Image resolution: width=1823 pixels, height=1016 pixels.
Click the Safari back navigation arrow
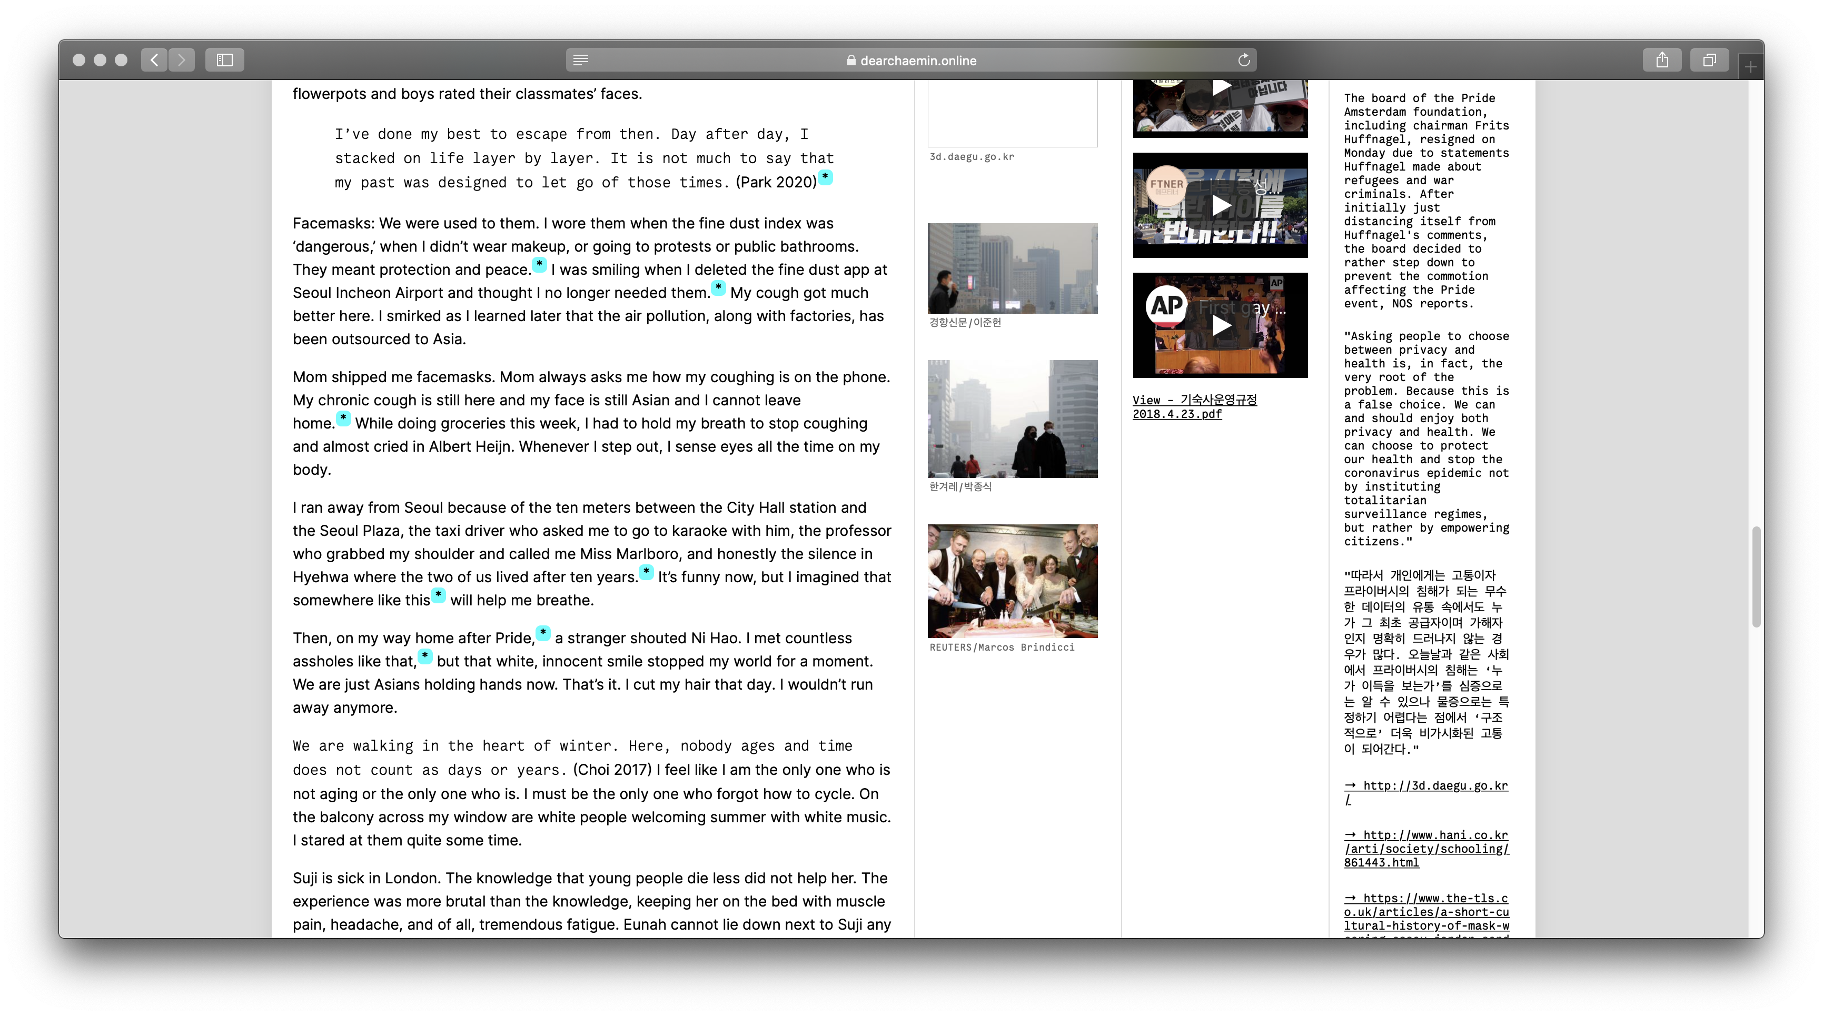(154, 60)
